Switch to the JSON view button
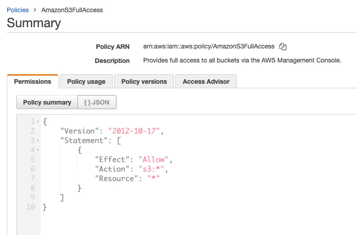The image size is (357, 235). point(97,102)
